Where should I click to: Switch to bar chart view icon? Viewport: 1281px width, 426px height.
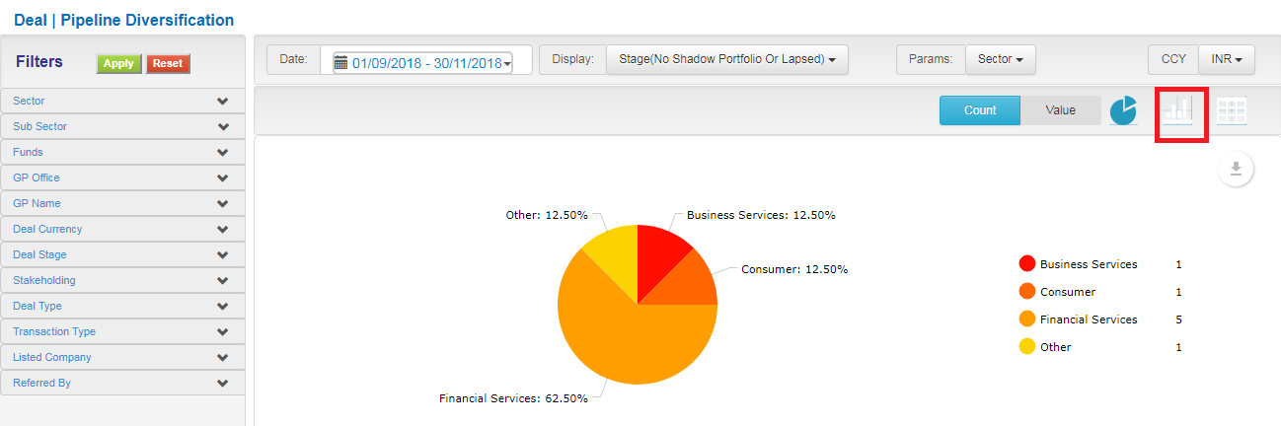click(1177, 109)
